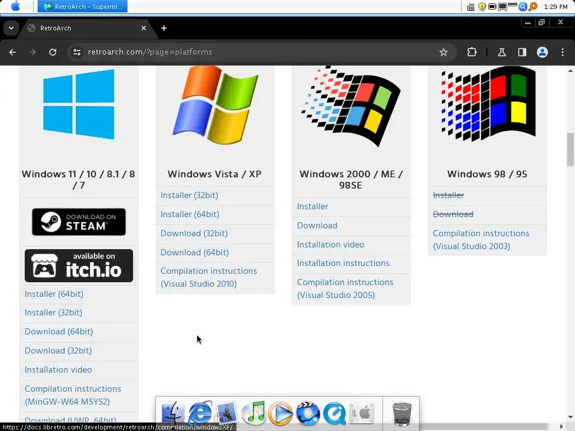575x431 pixels.
Task: Open Finder from the dock
Action: pyautogui.click(x=173, y=413)
